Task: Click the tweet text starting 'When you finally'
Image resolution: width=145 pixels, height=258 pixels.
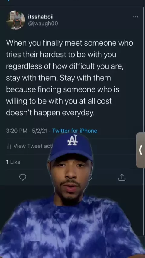Action: (x=69, y=78)
